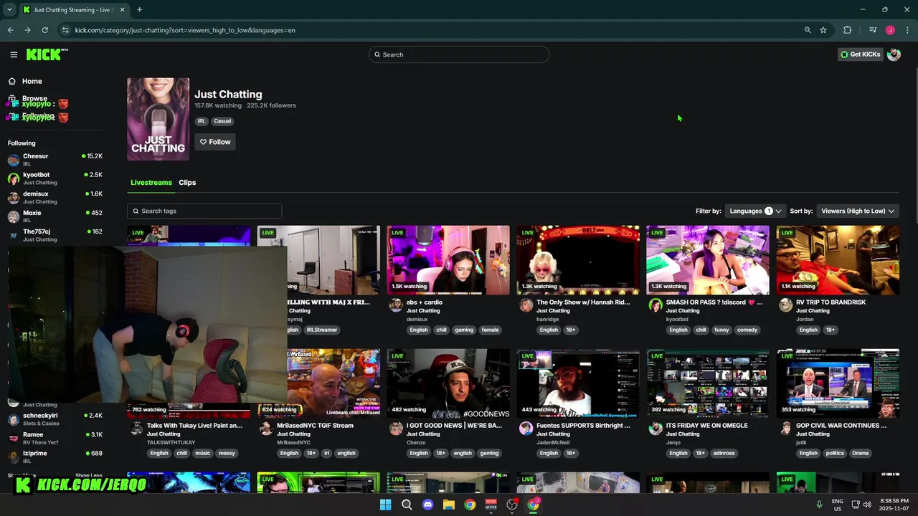This screenshot has height=516, width=918.
Task: Click Jerqo avatar under OMEGLE stream
Action: tap(656, 429)
